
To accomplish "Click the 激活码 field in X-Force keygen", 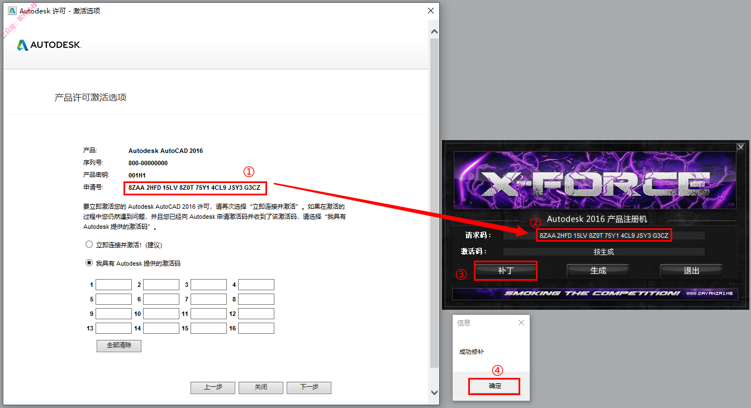I will [603, 252].
